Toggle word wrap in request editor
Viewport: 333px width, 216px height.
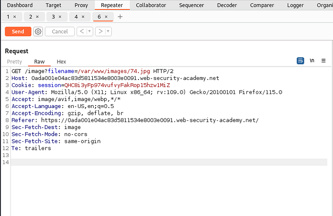pos(300,61)
